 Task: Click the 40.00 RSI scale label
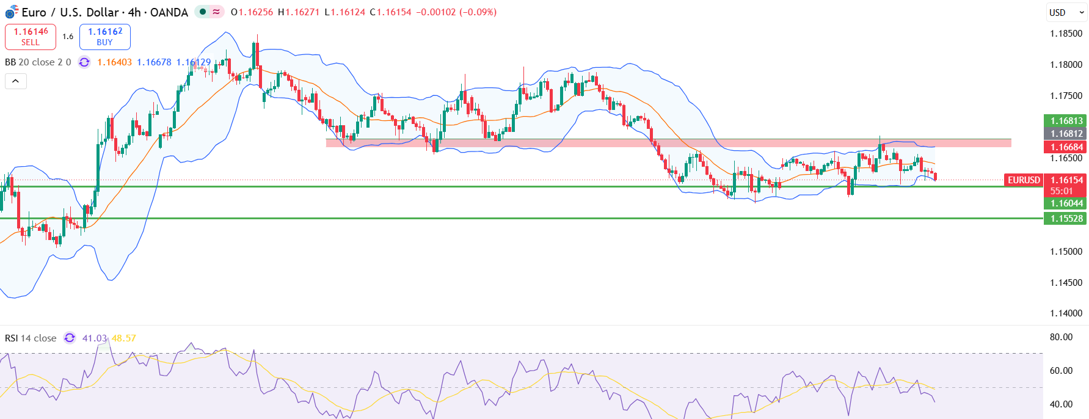coord(1061,404)
